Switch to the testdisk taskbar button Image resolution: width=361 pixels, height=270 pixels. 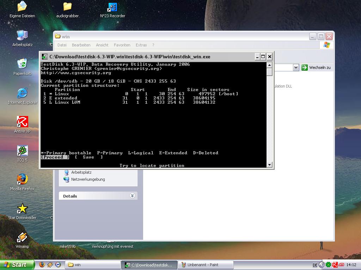pos(149,265)
